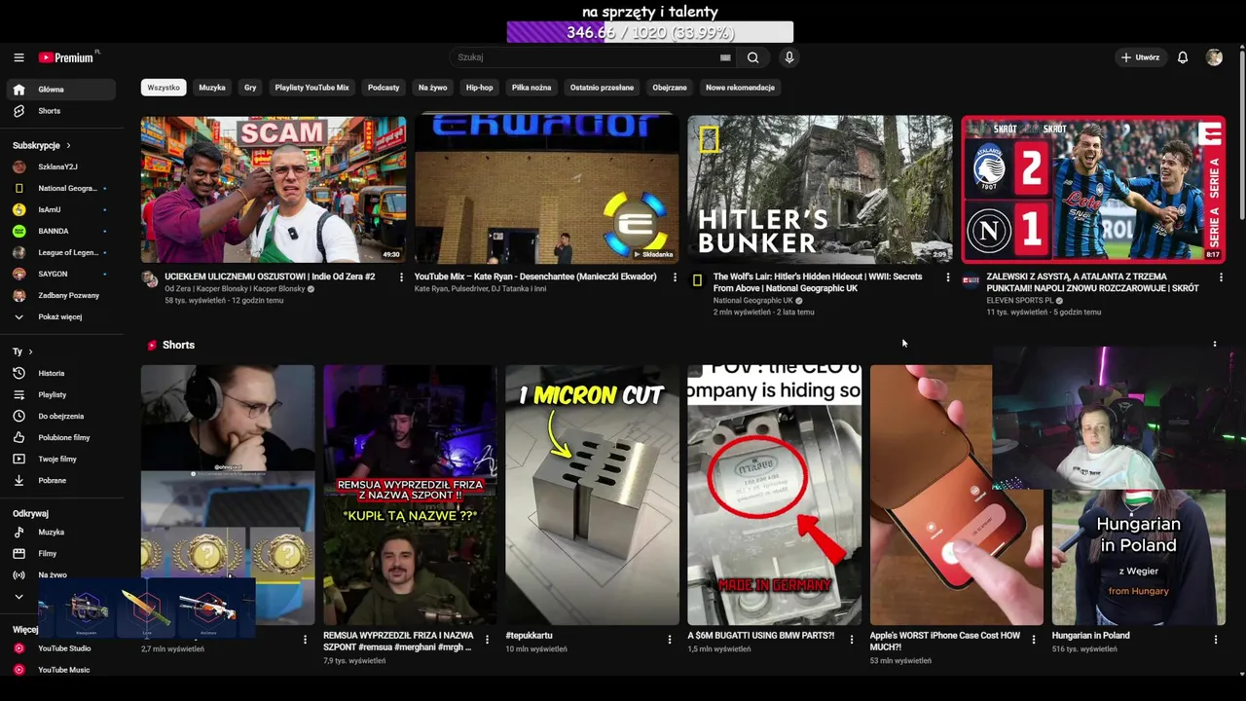Open options for Wolf's Lair video
The height and width of the screenshot is (701, 1246).
click(948, 277)
